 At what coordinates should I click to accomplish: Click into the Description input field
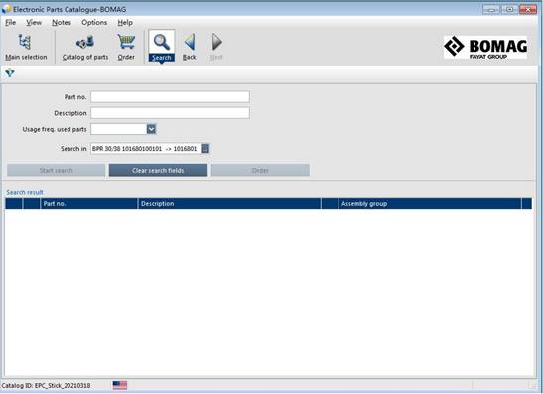pyautogui.click(x=170, y=113)
